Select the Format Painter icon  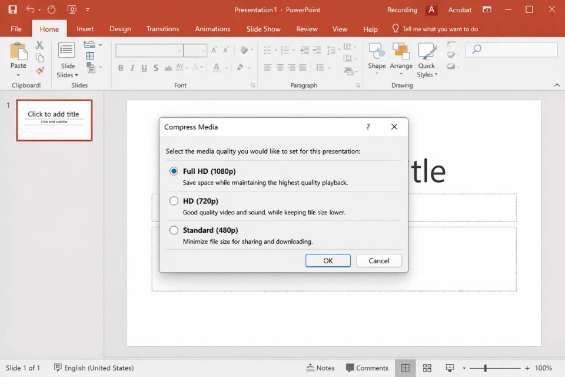click(x=39, y=70)
